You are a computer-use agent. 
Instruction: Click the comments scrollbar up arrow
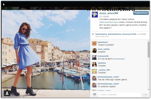(148, 41)
